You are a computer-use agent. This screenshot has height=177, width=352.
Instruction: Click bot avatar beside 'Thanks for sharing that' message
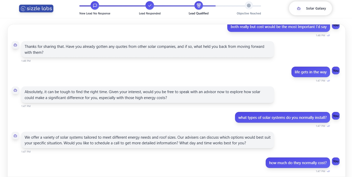click(15, 45)
